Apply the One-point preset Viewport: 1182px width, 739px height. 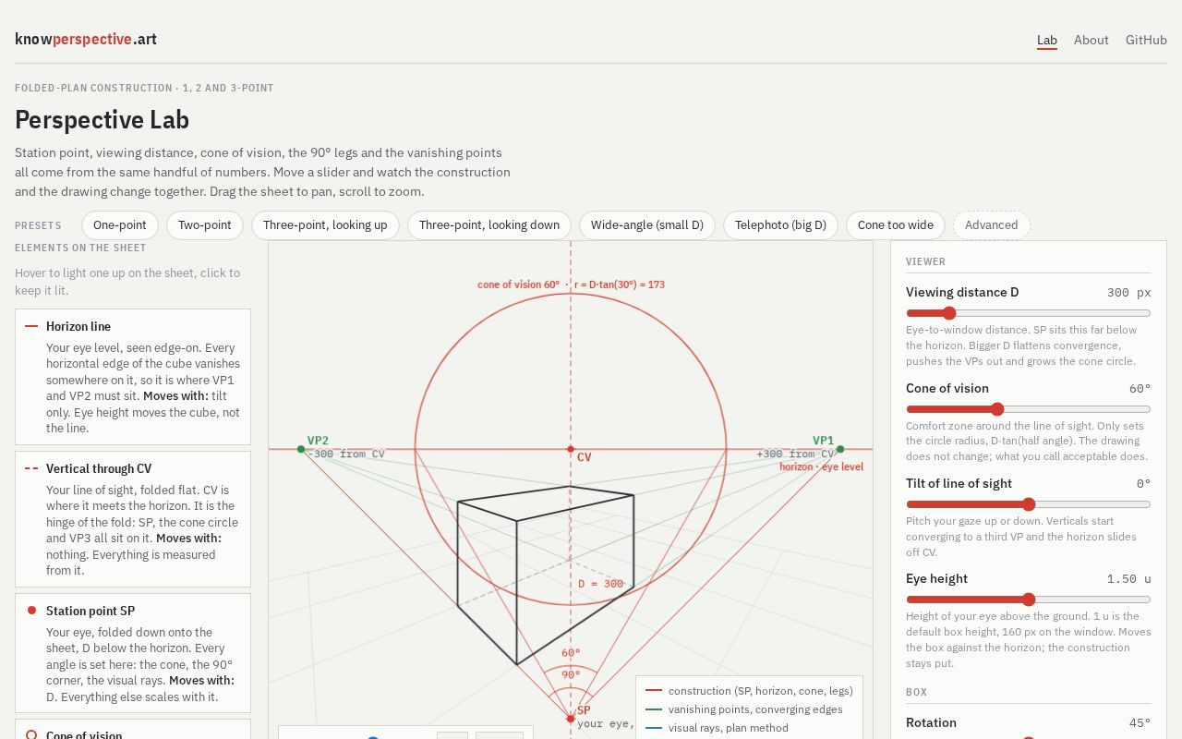pos(120,225)
